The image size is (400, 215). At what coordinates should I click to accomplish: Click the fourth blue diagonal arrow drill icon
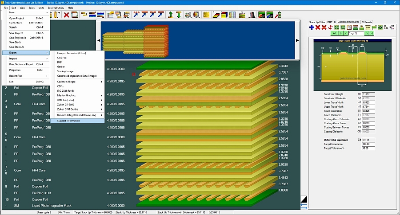[160, 15]
